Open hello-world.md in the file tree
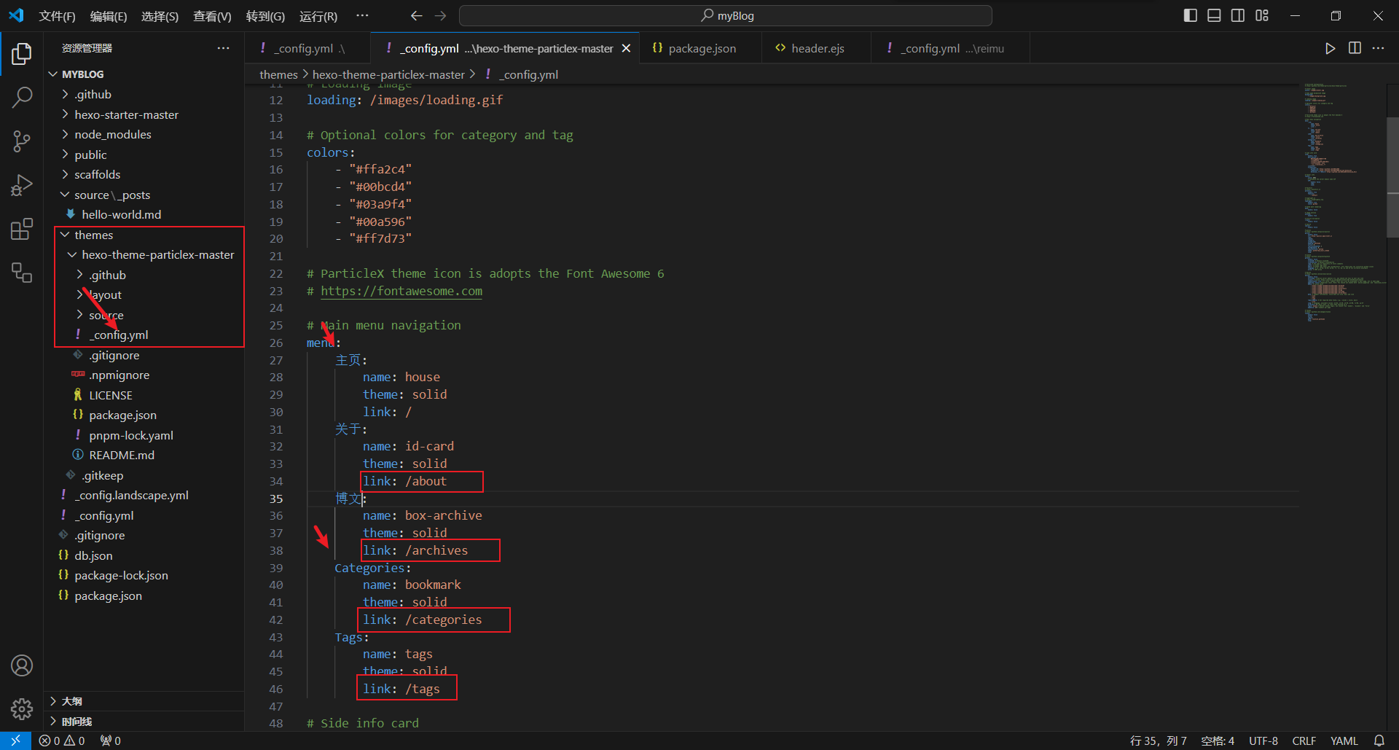The image size is (1399, 750). 144,214
